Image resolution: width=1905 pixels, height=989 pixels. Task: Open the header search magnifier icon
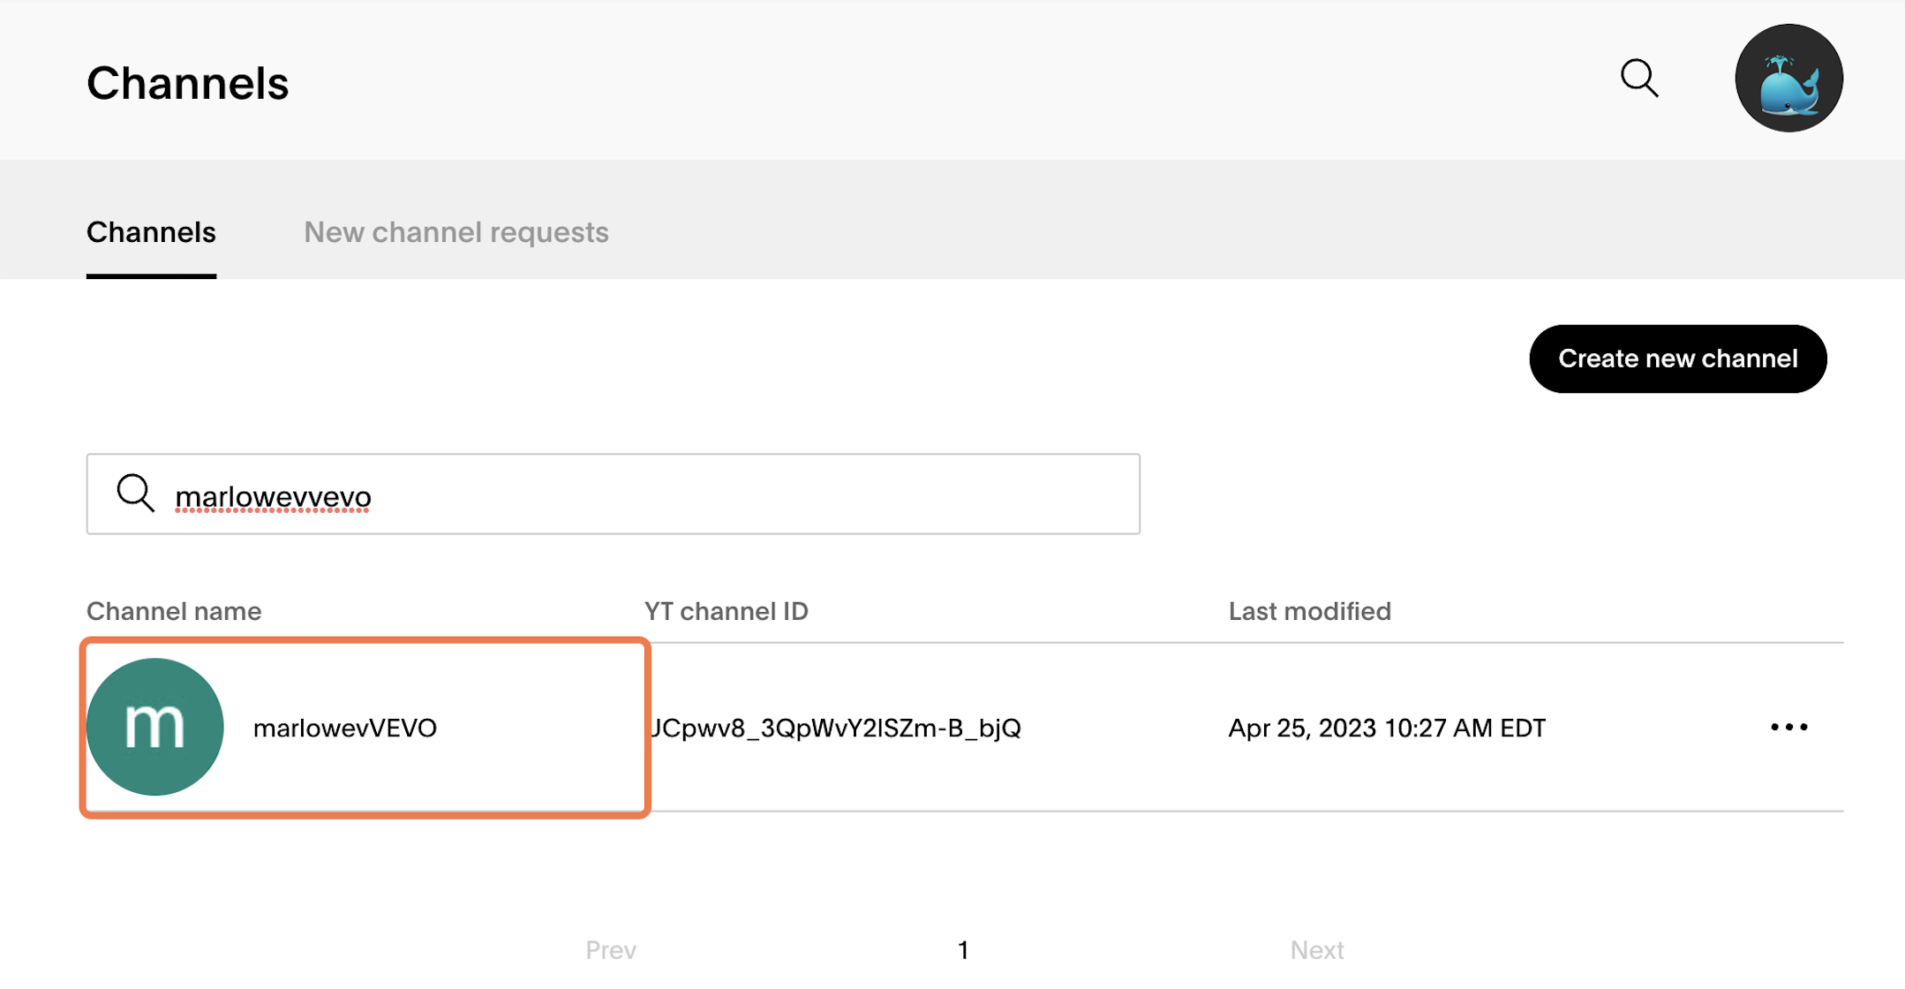1639,79
